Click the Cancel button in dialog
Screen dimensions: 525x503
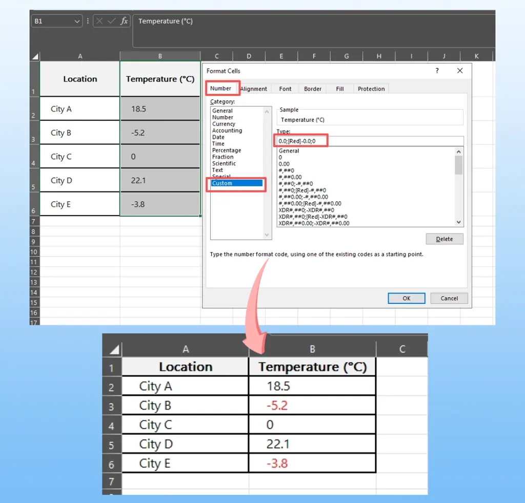tap(449, 298)
